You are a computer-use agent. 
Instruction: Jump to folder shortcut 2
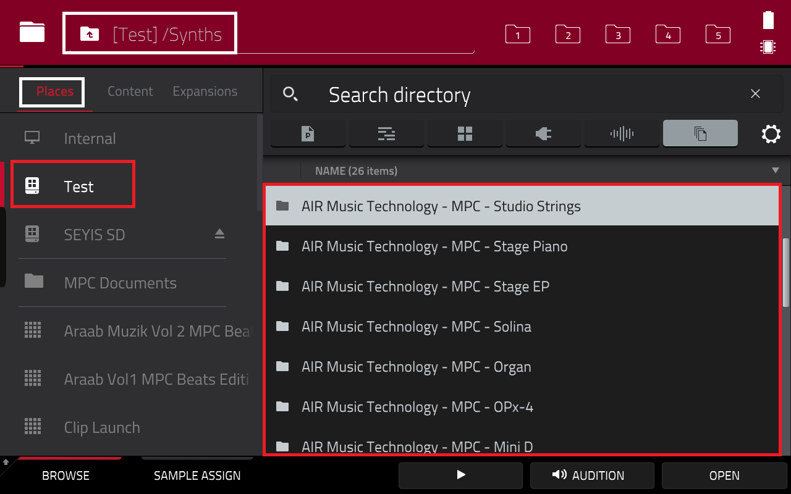pos(568,34)
